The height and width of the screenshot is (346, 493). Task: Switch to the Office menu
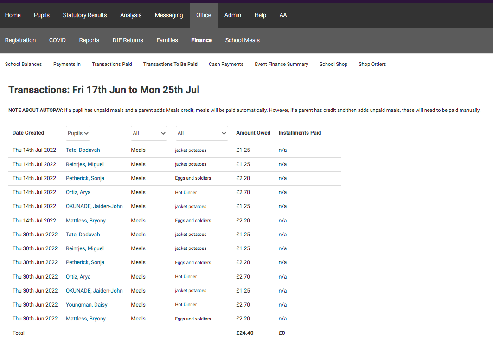point(204,15)
